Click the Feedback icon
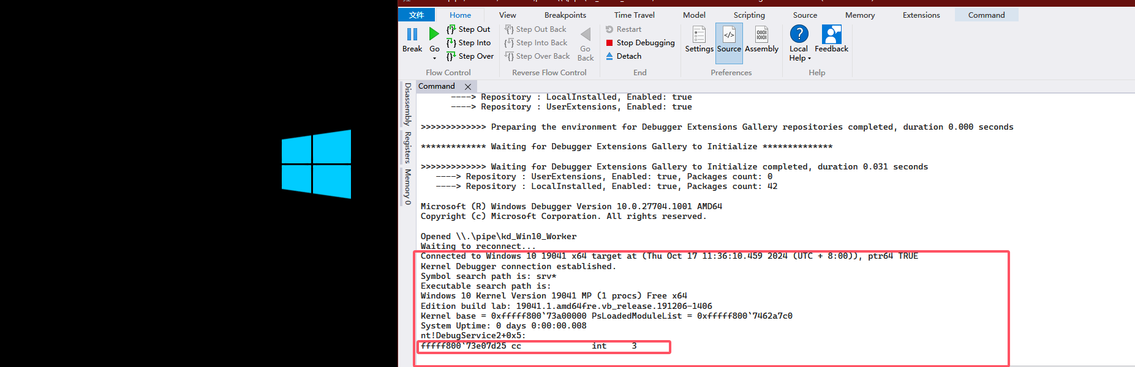 pos(831,34)
